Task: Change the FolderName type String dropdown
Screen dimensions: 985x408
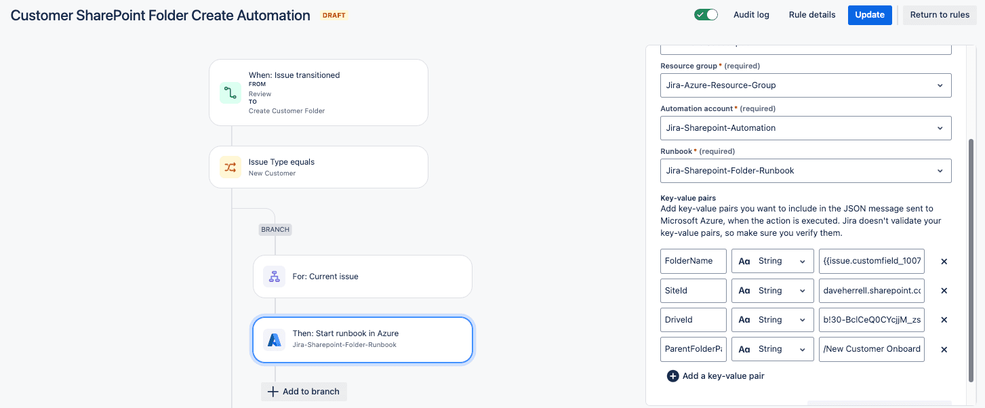Action: (x=773, y=261)
